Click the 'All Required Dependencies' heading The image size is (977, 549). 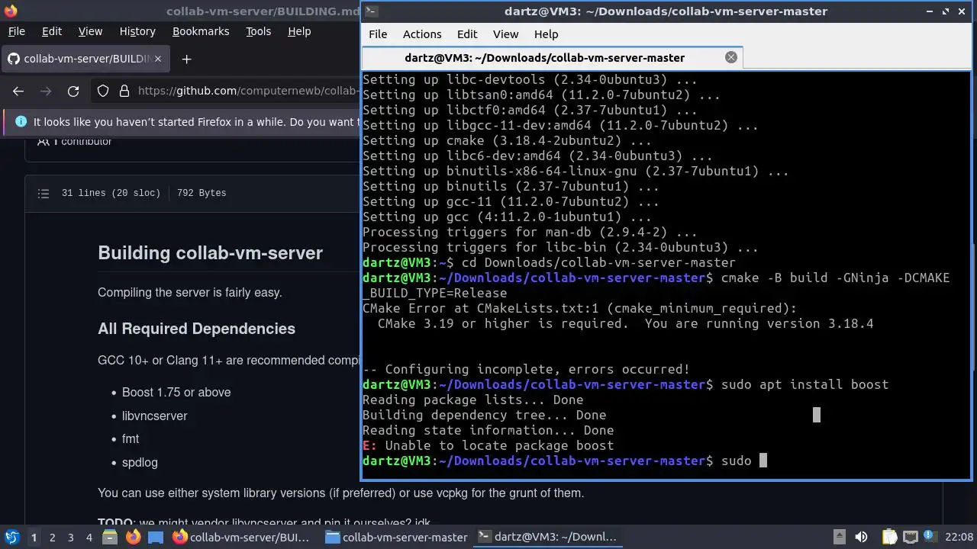pyautogui.click(x=196, y=329)
